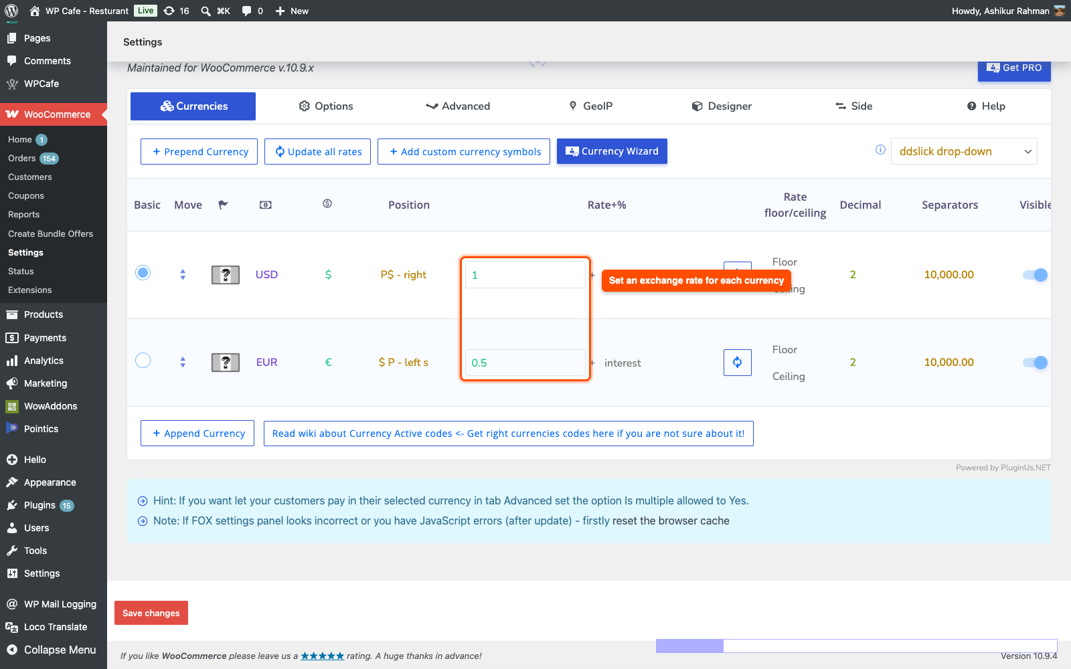Open the ddslick drop-down selector

coord(964,151)
